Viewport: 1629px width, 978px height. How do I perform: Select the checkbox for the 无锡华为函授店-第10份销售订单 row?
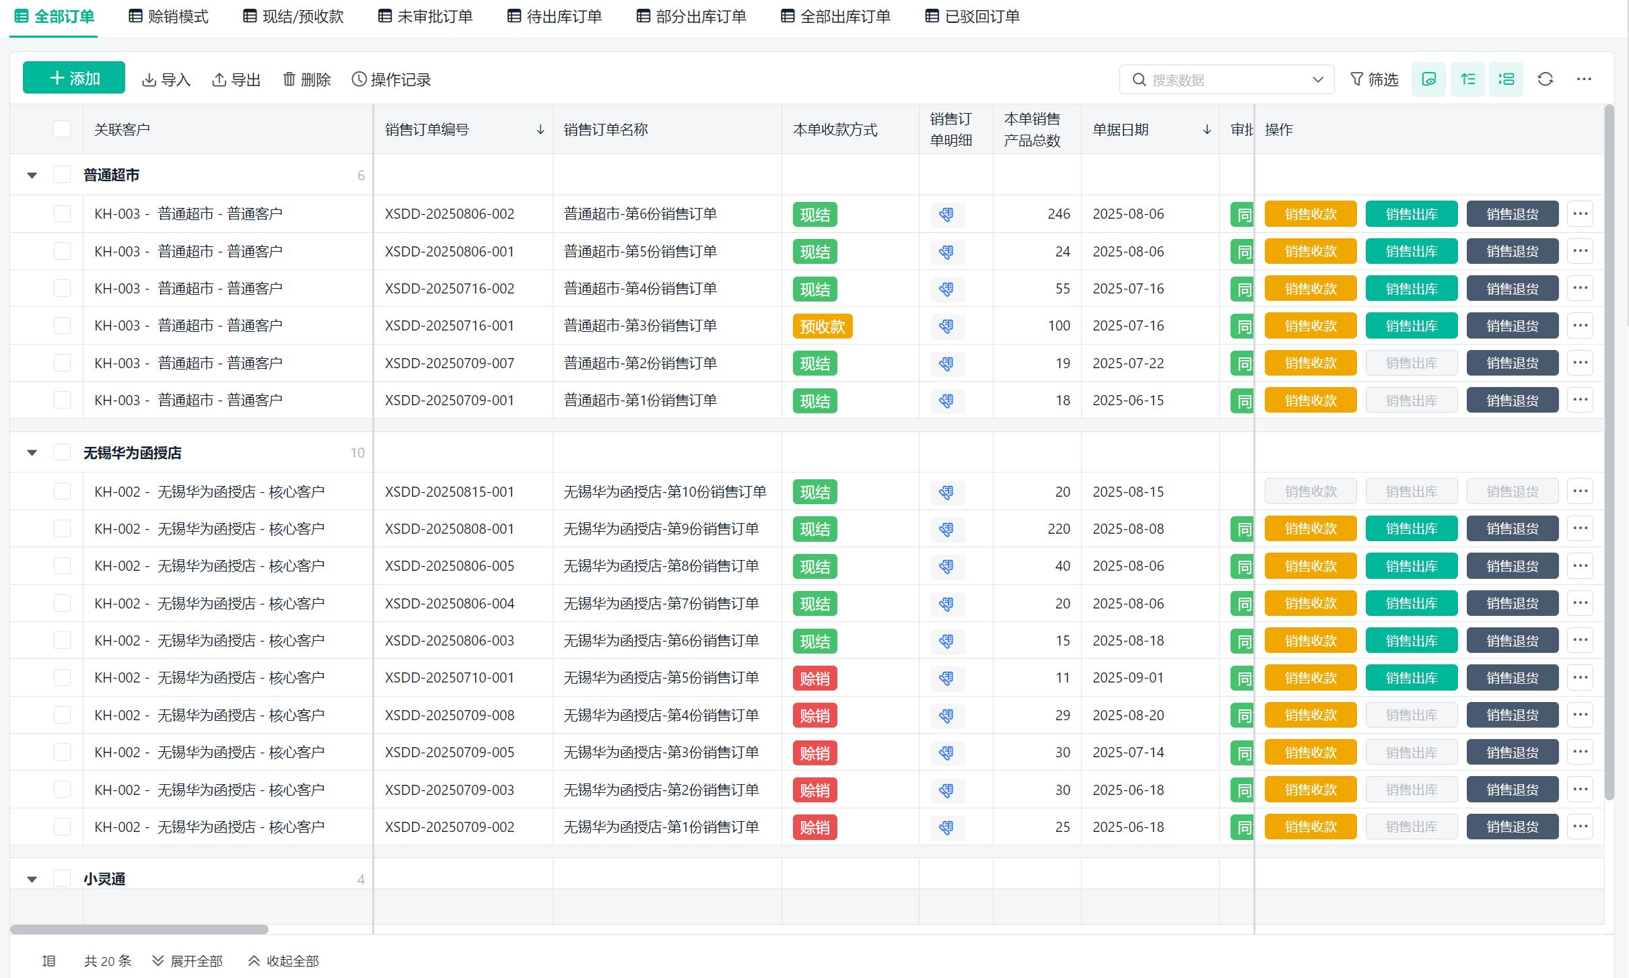62,491
